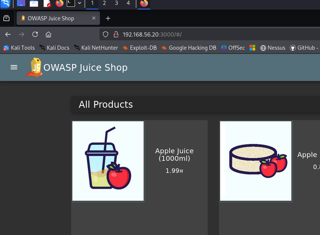Close the OWASP Juice Shop tab
Viewport: 320px width, 235px height.
click(x=94, y=18)
